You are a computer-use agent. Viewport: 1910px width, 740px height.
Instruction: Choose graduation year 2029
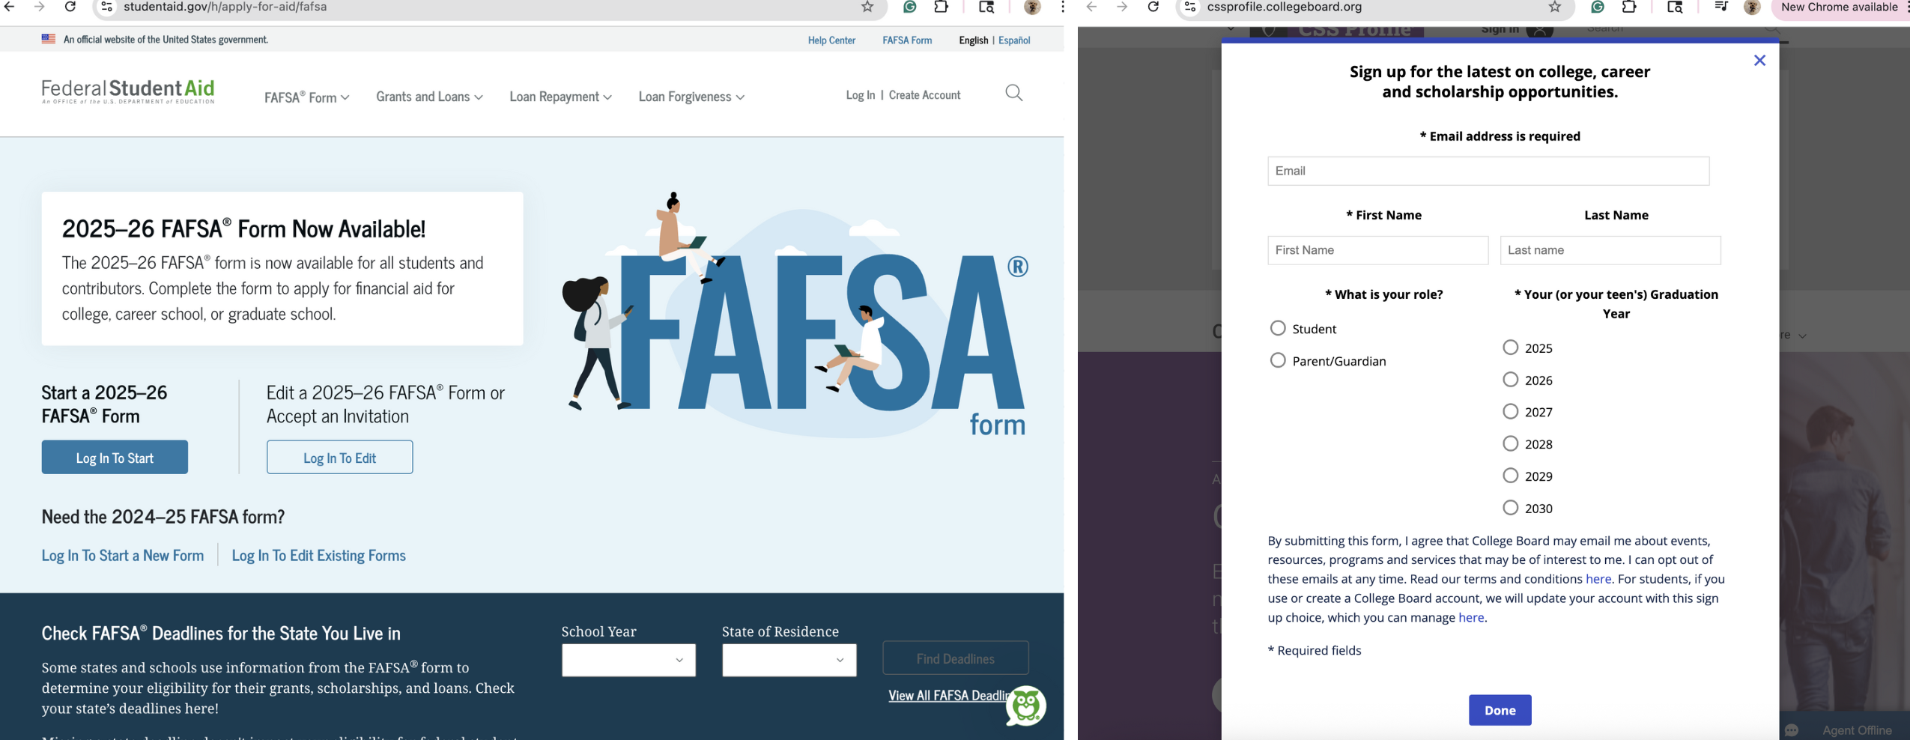coord(1511,476)
